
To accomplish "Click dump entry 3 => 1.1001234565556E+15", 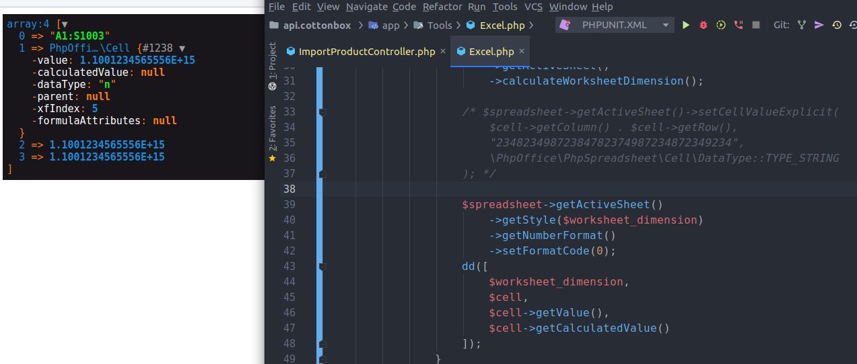I will 92,157.
